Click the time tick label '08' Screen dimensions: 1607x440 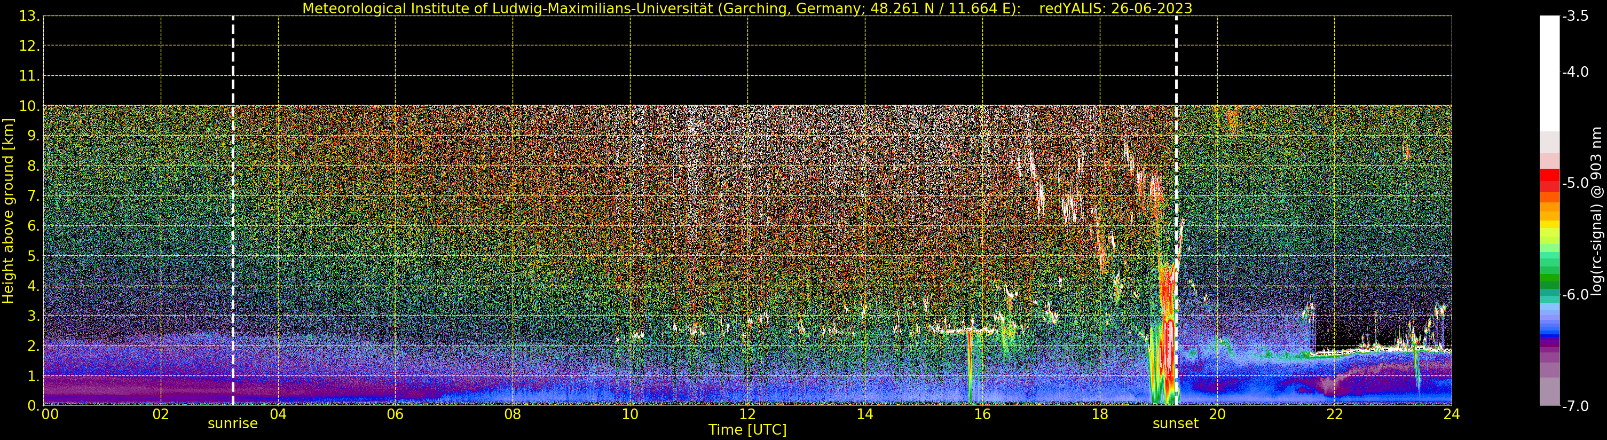(513, 414)
